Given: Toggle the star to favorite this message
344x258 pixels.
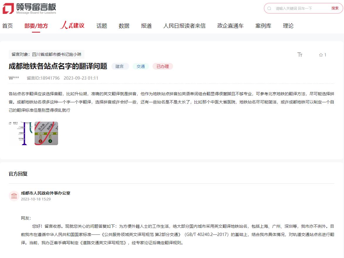Looking at the screenshot, I should tap(321, 55).
